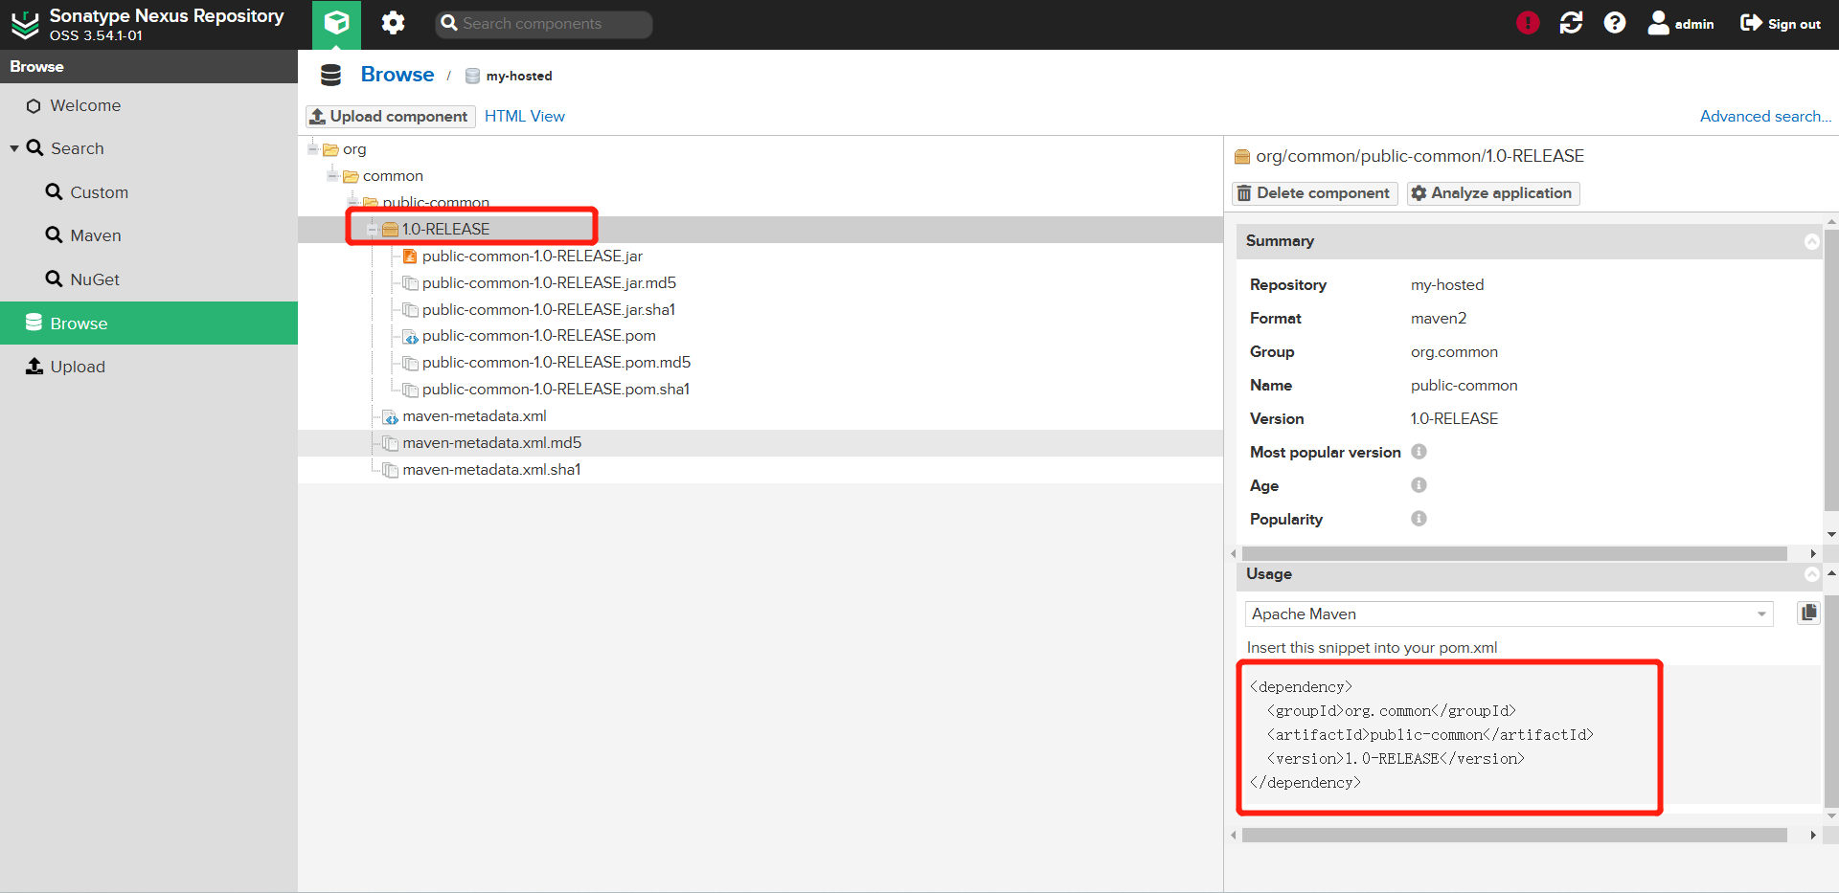Collapse the public-common folder node

[352, 202]
